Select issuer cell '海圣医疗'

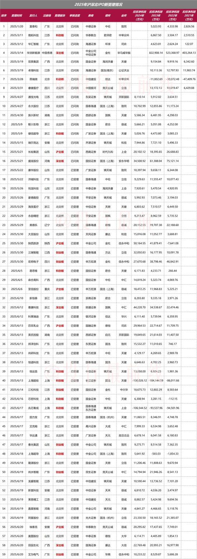pos(33,207)
